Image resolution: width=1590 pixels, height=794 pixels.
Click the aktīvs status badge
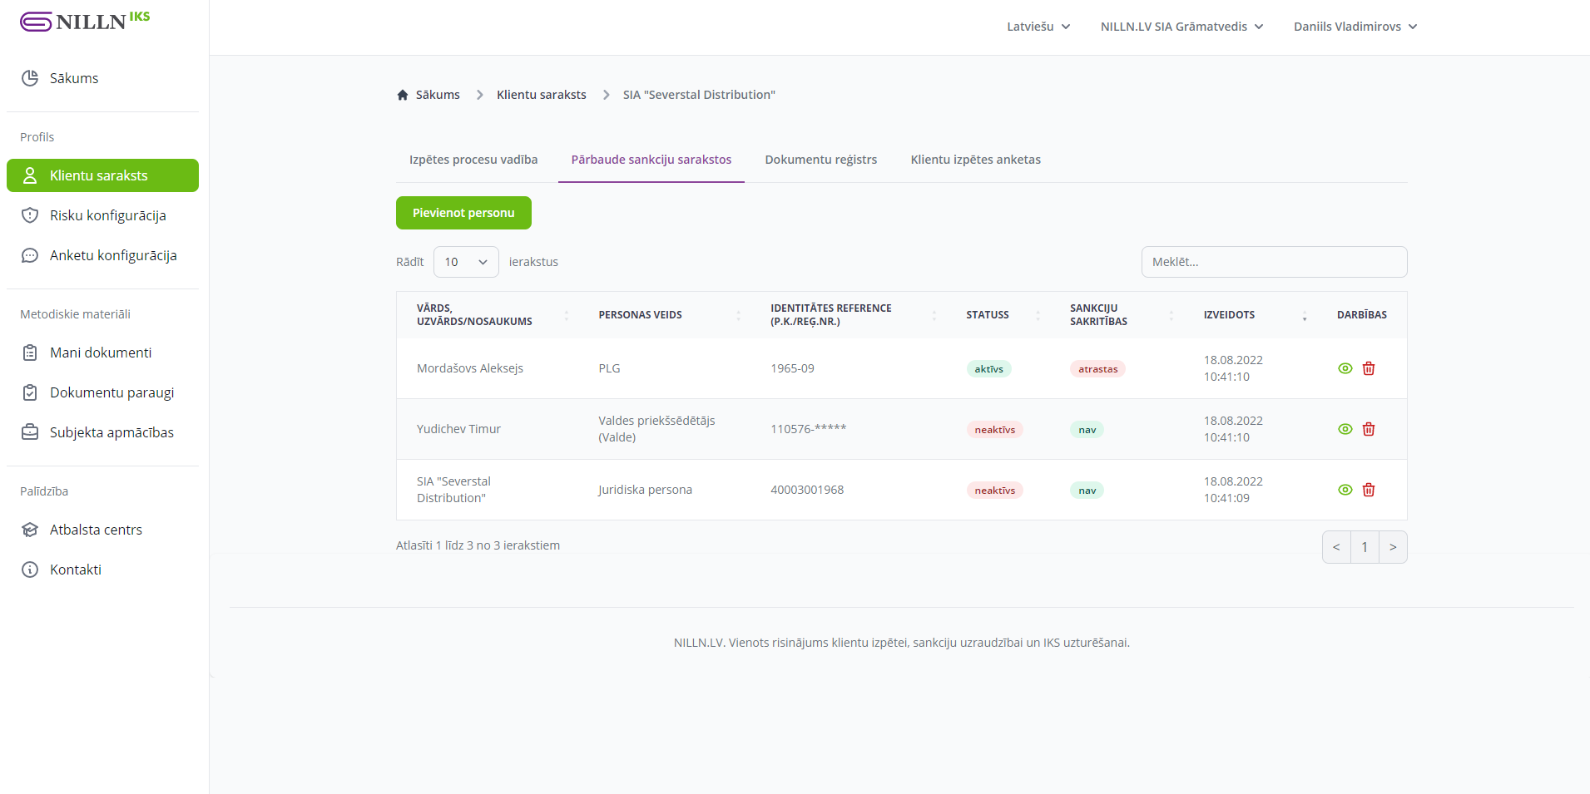(988, 369)
